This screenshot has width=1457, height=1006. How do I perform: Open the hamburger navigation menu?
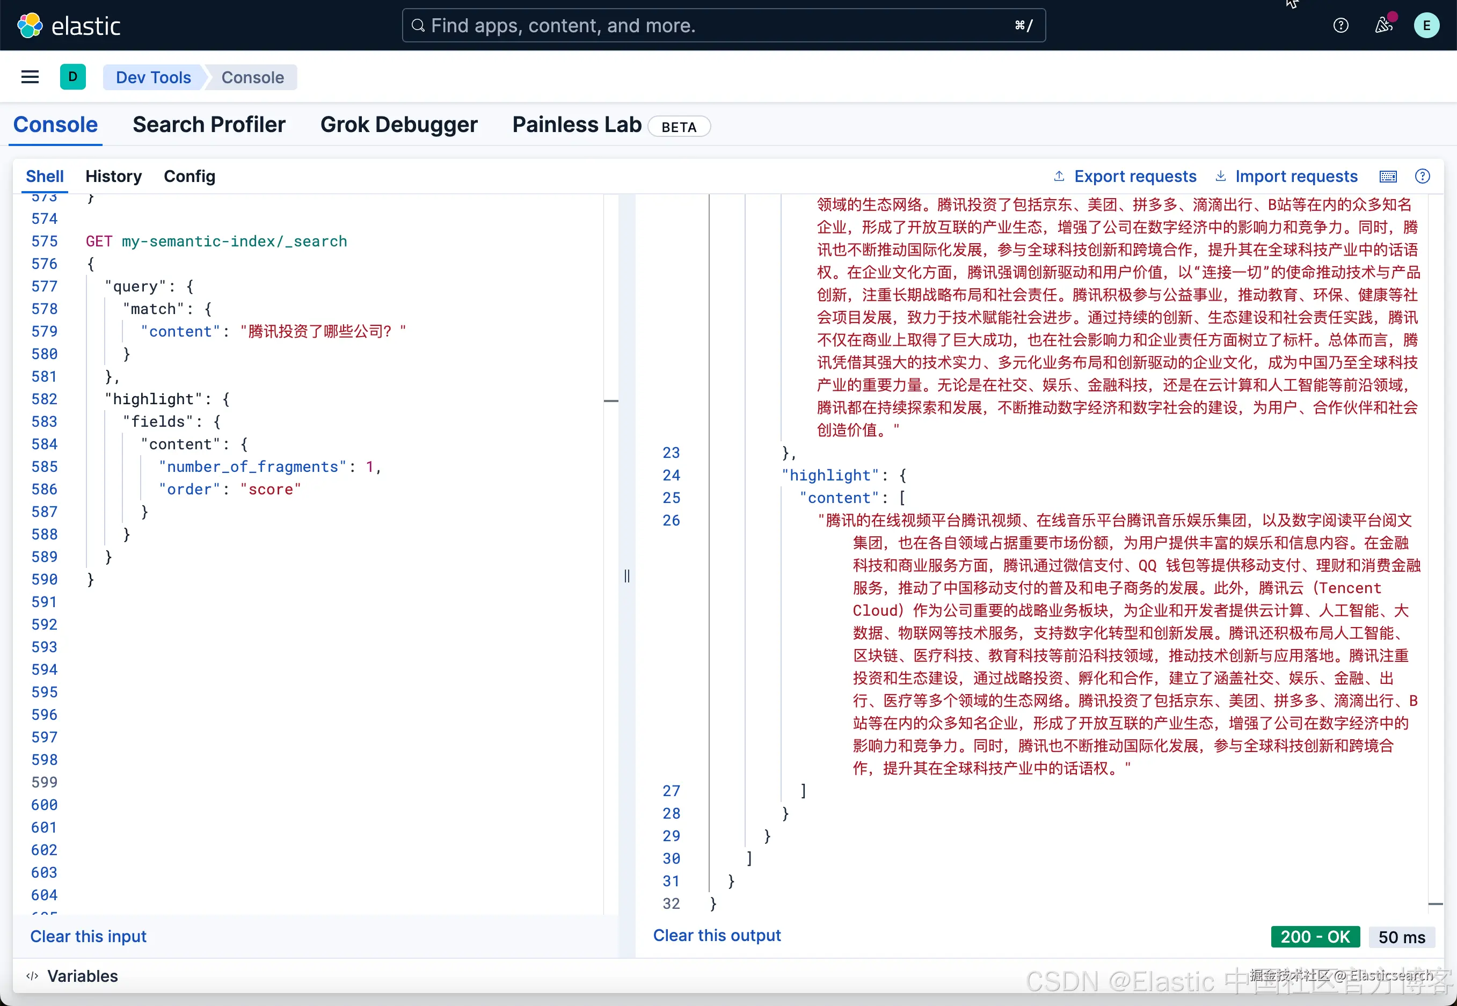[x=30, y=77]
